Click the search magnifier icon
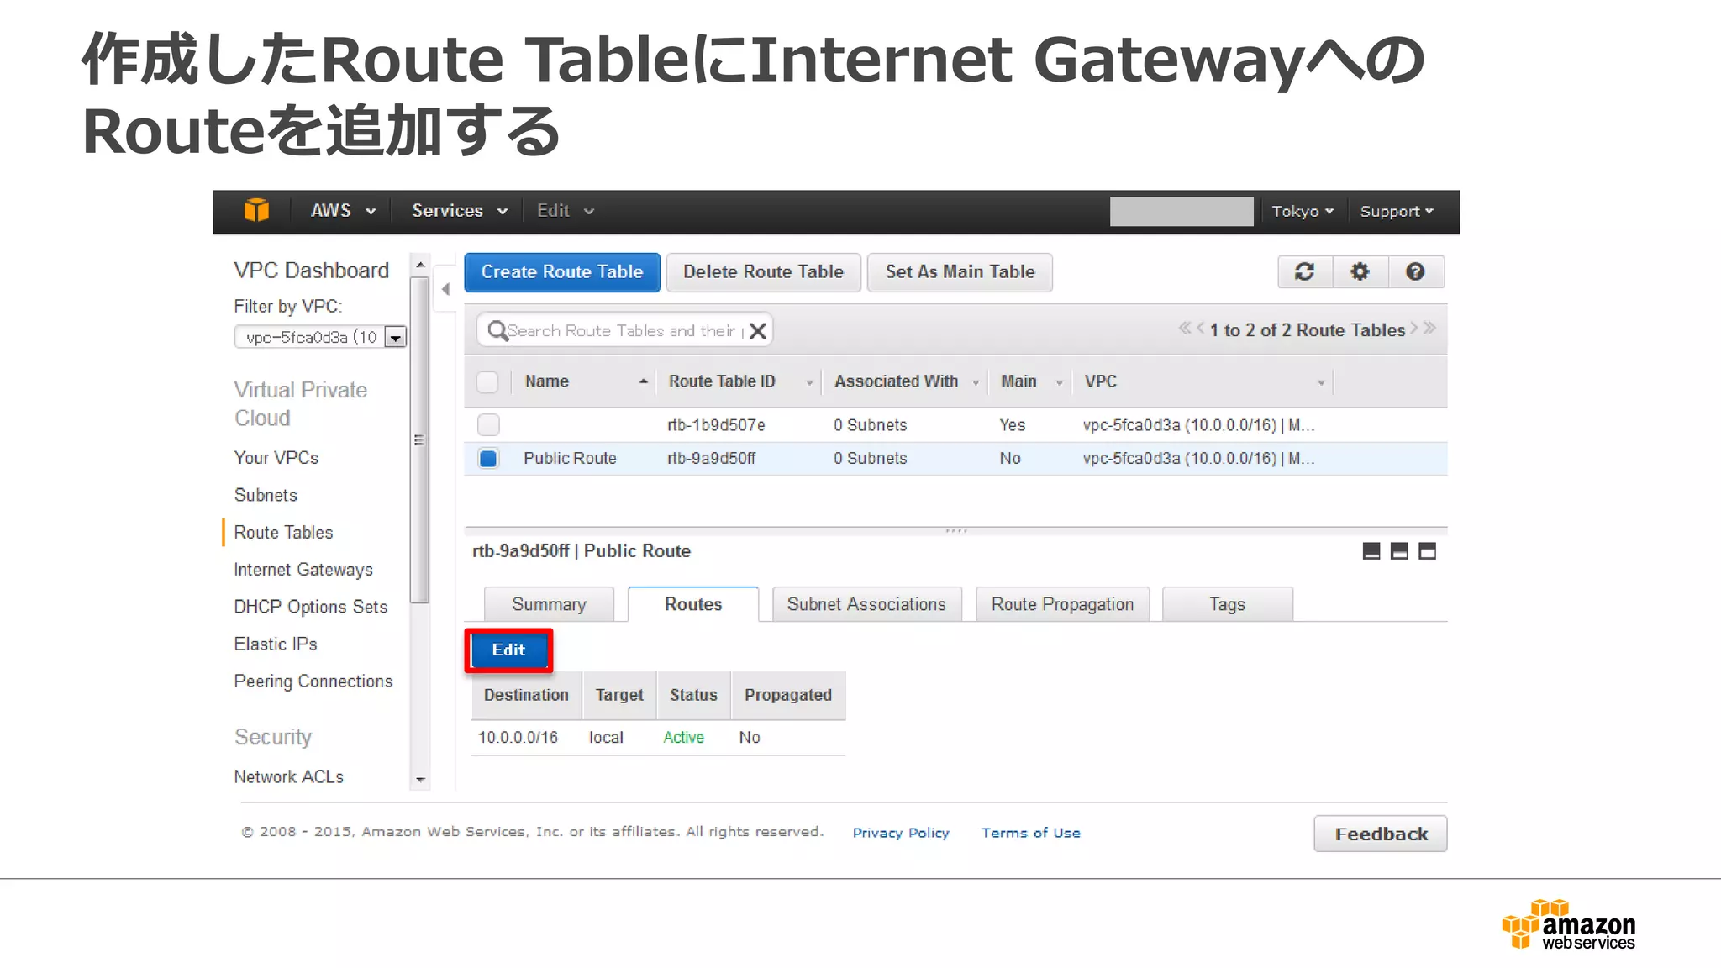The image size is (1721, 968). tap(497, 330)
